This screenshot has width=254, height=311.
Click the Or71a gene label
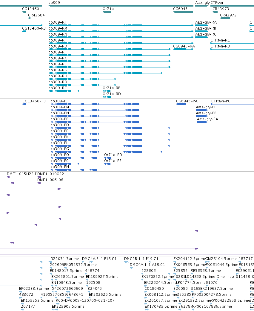[108, 9]
